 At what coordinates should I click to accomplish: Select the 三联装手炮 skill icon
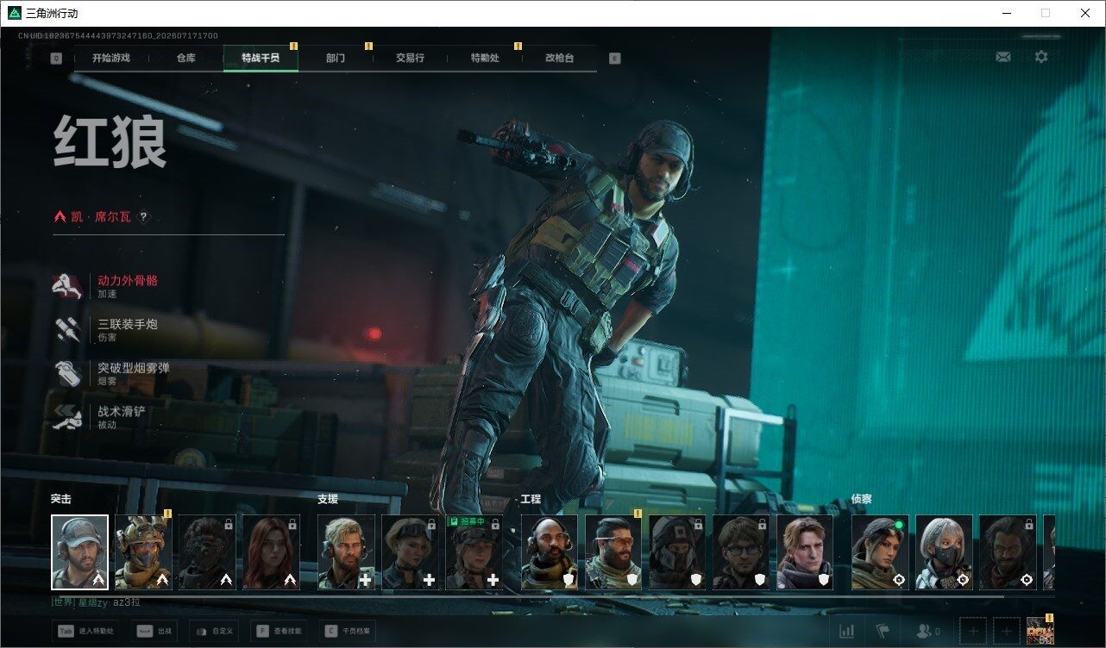click(x=68, y=330)
